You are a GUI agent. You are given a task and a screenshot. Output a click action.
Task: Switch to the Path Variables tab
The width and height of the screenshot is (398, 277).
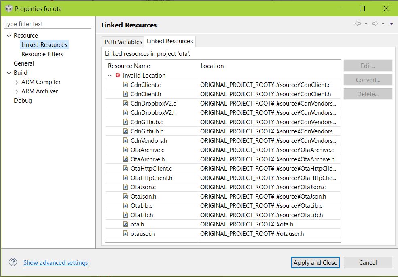(123, 42)
